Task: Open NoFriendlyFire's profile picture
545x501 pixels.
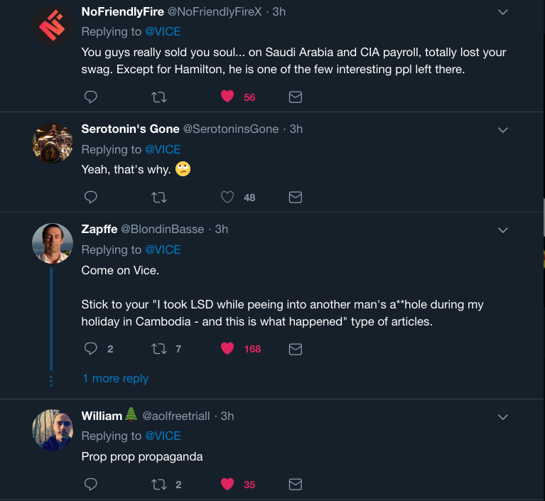Action: [x=53, y=26]
